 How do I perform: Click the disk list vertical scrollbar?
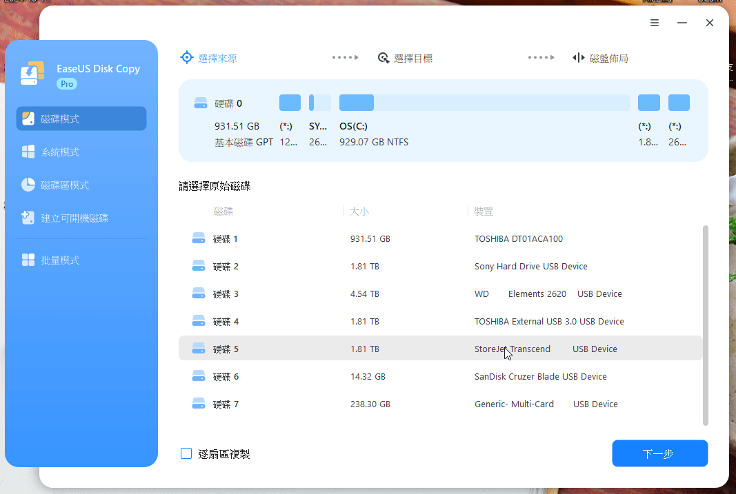tap(705, 326)
